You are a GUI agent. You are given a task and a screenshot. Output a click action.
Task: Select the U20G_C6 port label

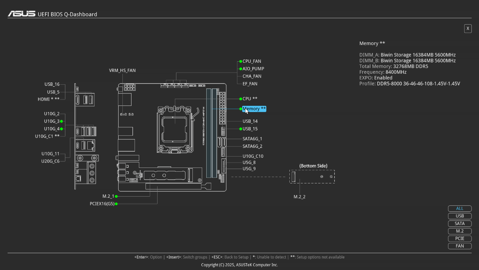pyautogui.click(x=50, y=161)
